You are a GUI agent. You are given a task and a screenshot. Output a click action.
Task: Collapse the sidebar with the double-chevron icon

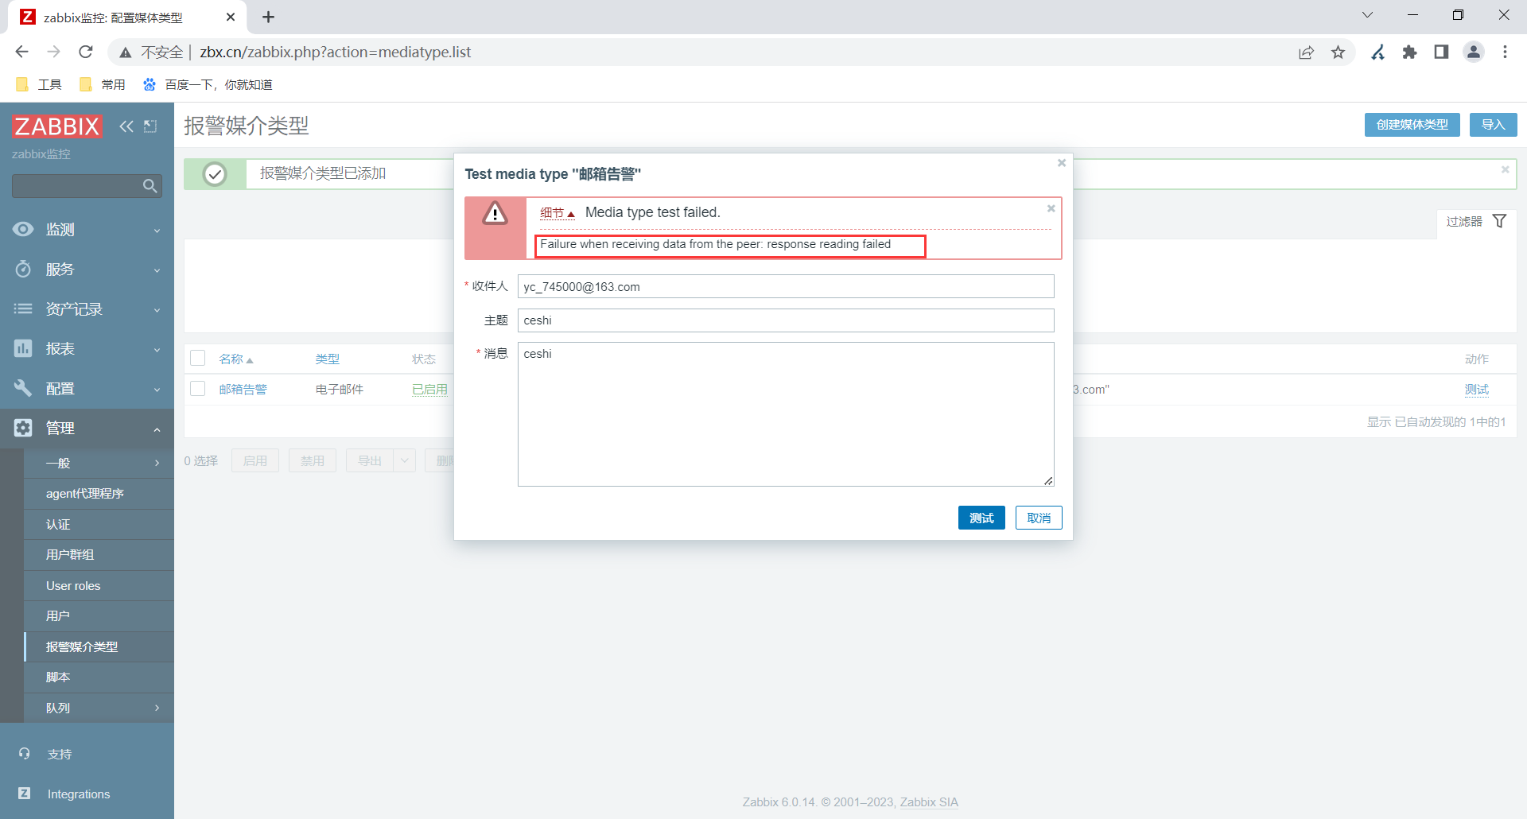click(126, 126)
